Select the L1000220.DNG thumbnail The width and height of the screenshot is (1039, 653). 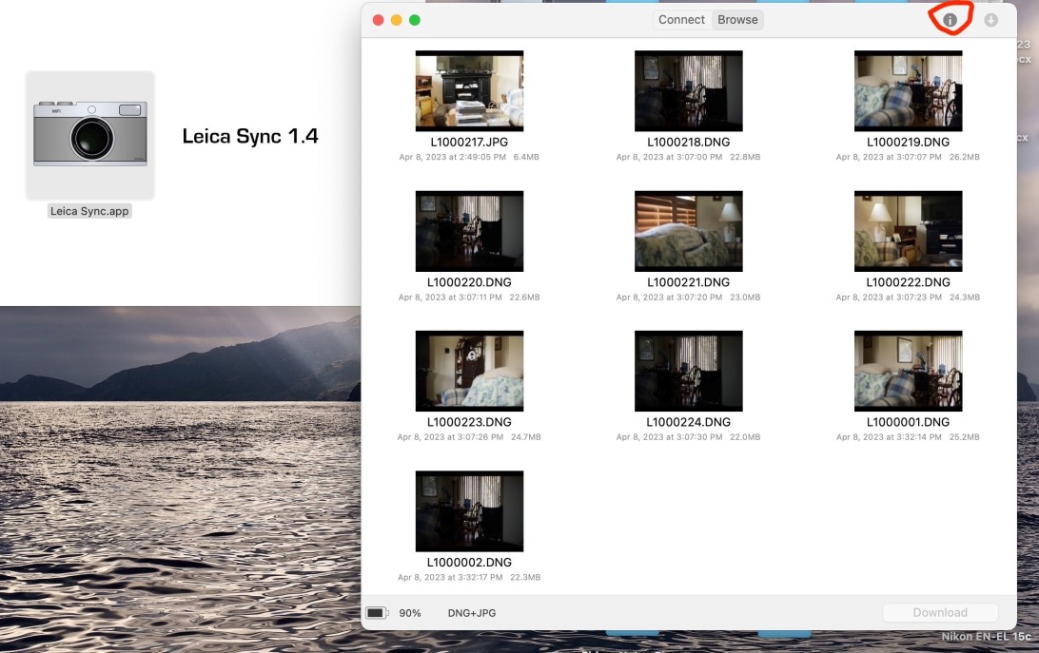[x=469, y=231]
